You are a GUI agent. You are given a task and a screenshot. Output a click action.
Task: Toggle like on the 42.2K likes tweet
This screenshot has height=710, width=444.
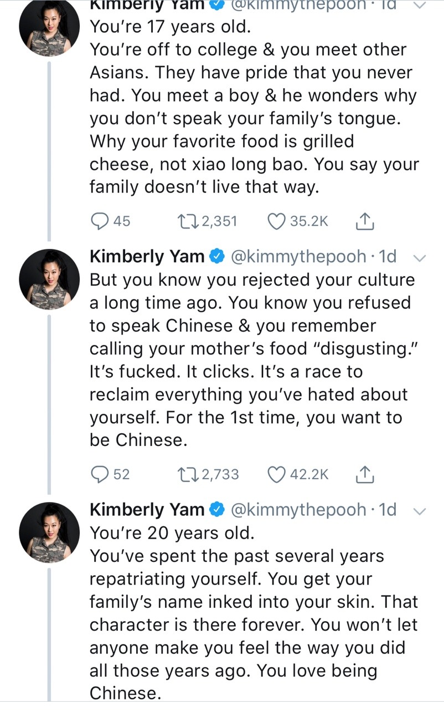pyautogui.click(x=276, y=474)
